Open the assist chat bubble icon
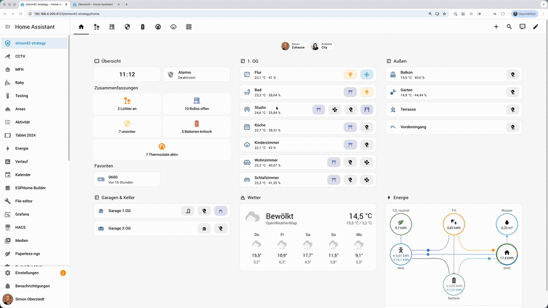Screen dimensions: 548x308 pyautogui.click(x=522, y=27)
